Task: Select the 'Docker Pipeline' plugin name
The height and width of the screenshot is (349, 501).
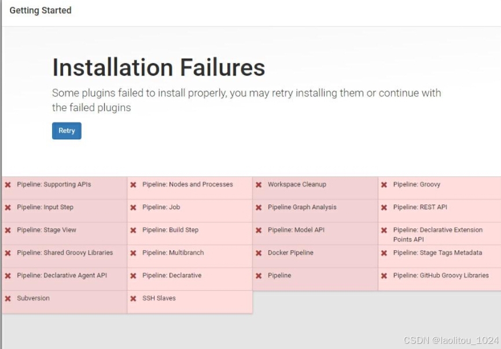Action: tap(290, 253)
